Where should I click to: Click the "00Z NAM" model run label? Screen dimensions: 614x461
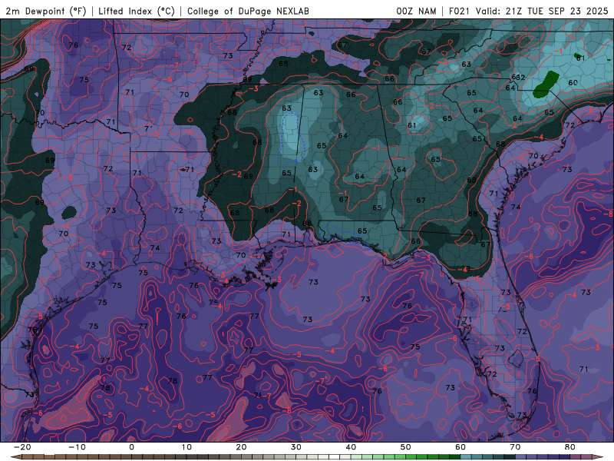(x=416, y=11)
